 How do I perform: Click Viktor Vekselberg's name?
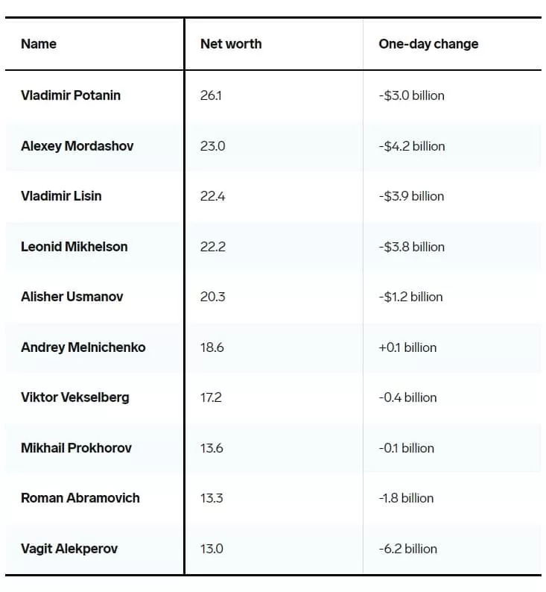click(x=75, y=397)
